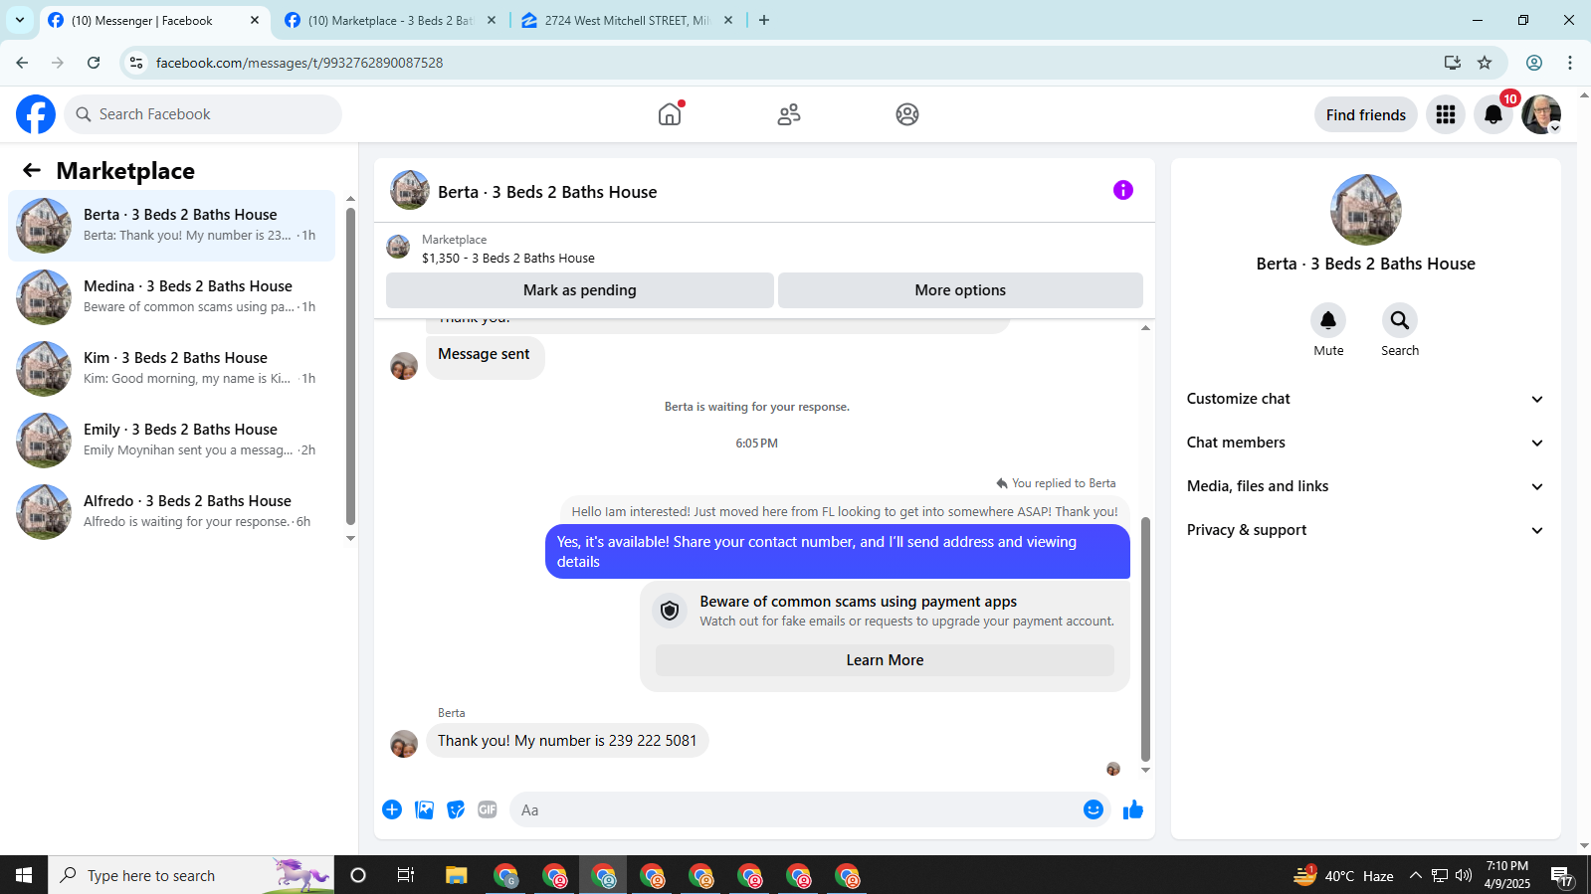Screen dimensions: 1591x894
Task: Click Learn More about scams
Action: (885, 660)
